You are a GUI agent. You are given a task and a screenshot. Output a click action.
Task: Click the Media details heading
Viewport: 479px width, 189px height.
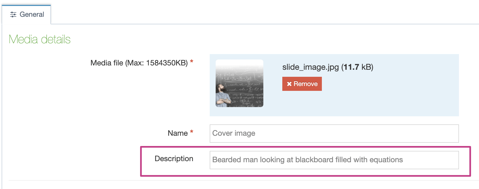[x=40, y=39]
